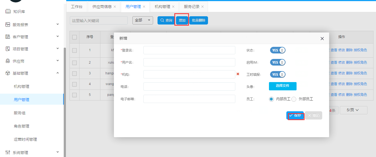Image resolution: width=376 pixels, height=157 pixels.
Task: Click the 选择文件 upload button
Action: pyautogui.click(x=282, y=86)
